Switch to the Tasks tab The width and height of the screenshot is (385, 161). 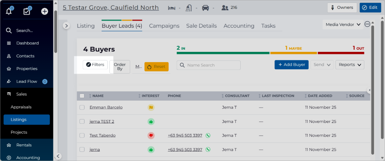tap(268, 26)
